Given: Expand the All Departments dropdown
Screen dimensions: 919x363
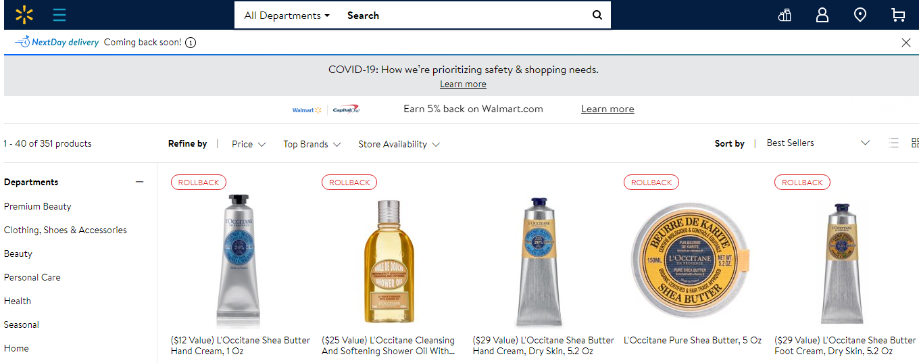Looking at the screenshot, I should tap(287, 15).
